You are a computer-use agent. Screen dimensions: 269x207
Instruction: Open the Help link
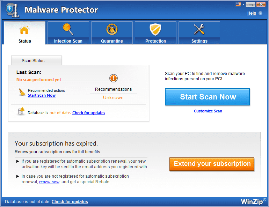pos(252,13)
